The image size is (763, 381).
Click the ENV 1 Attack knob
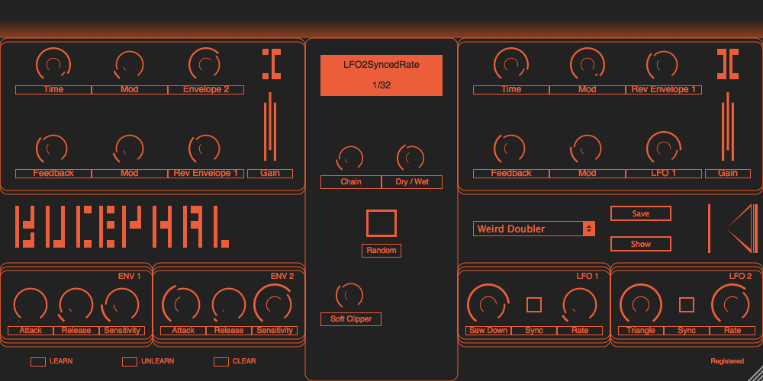click(x=31, y=306)
